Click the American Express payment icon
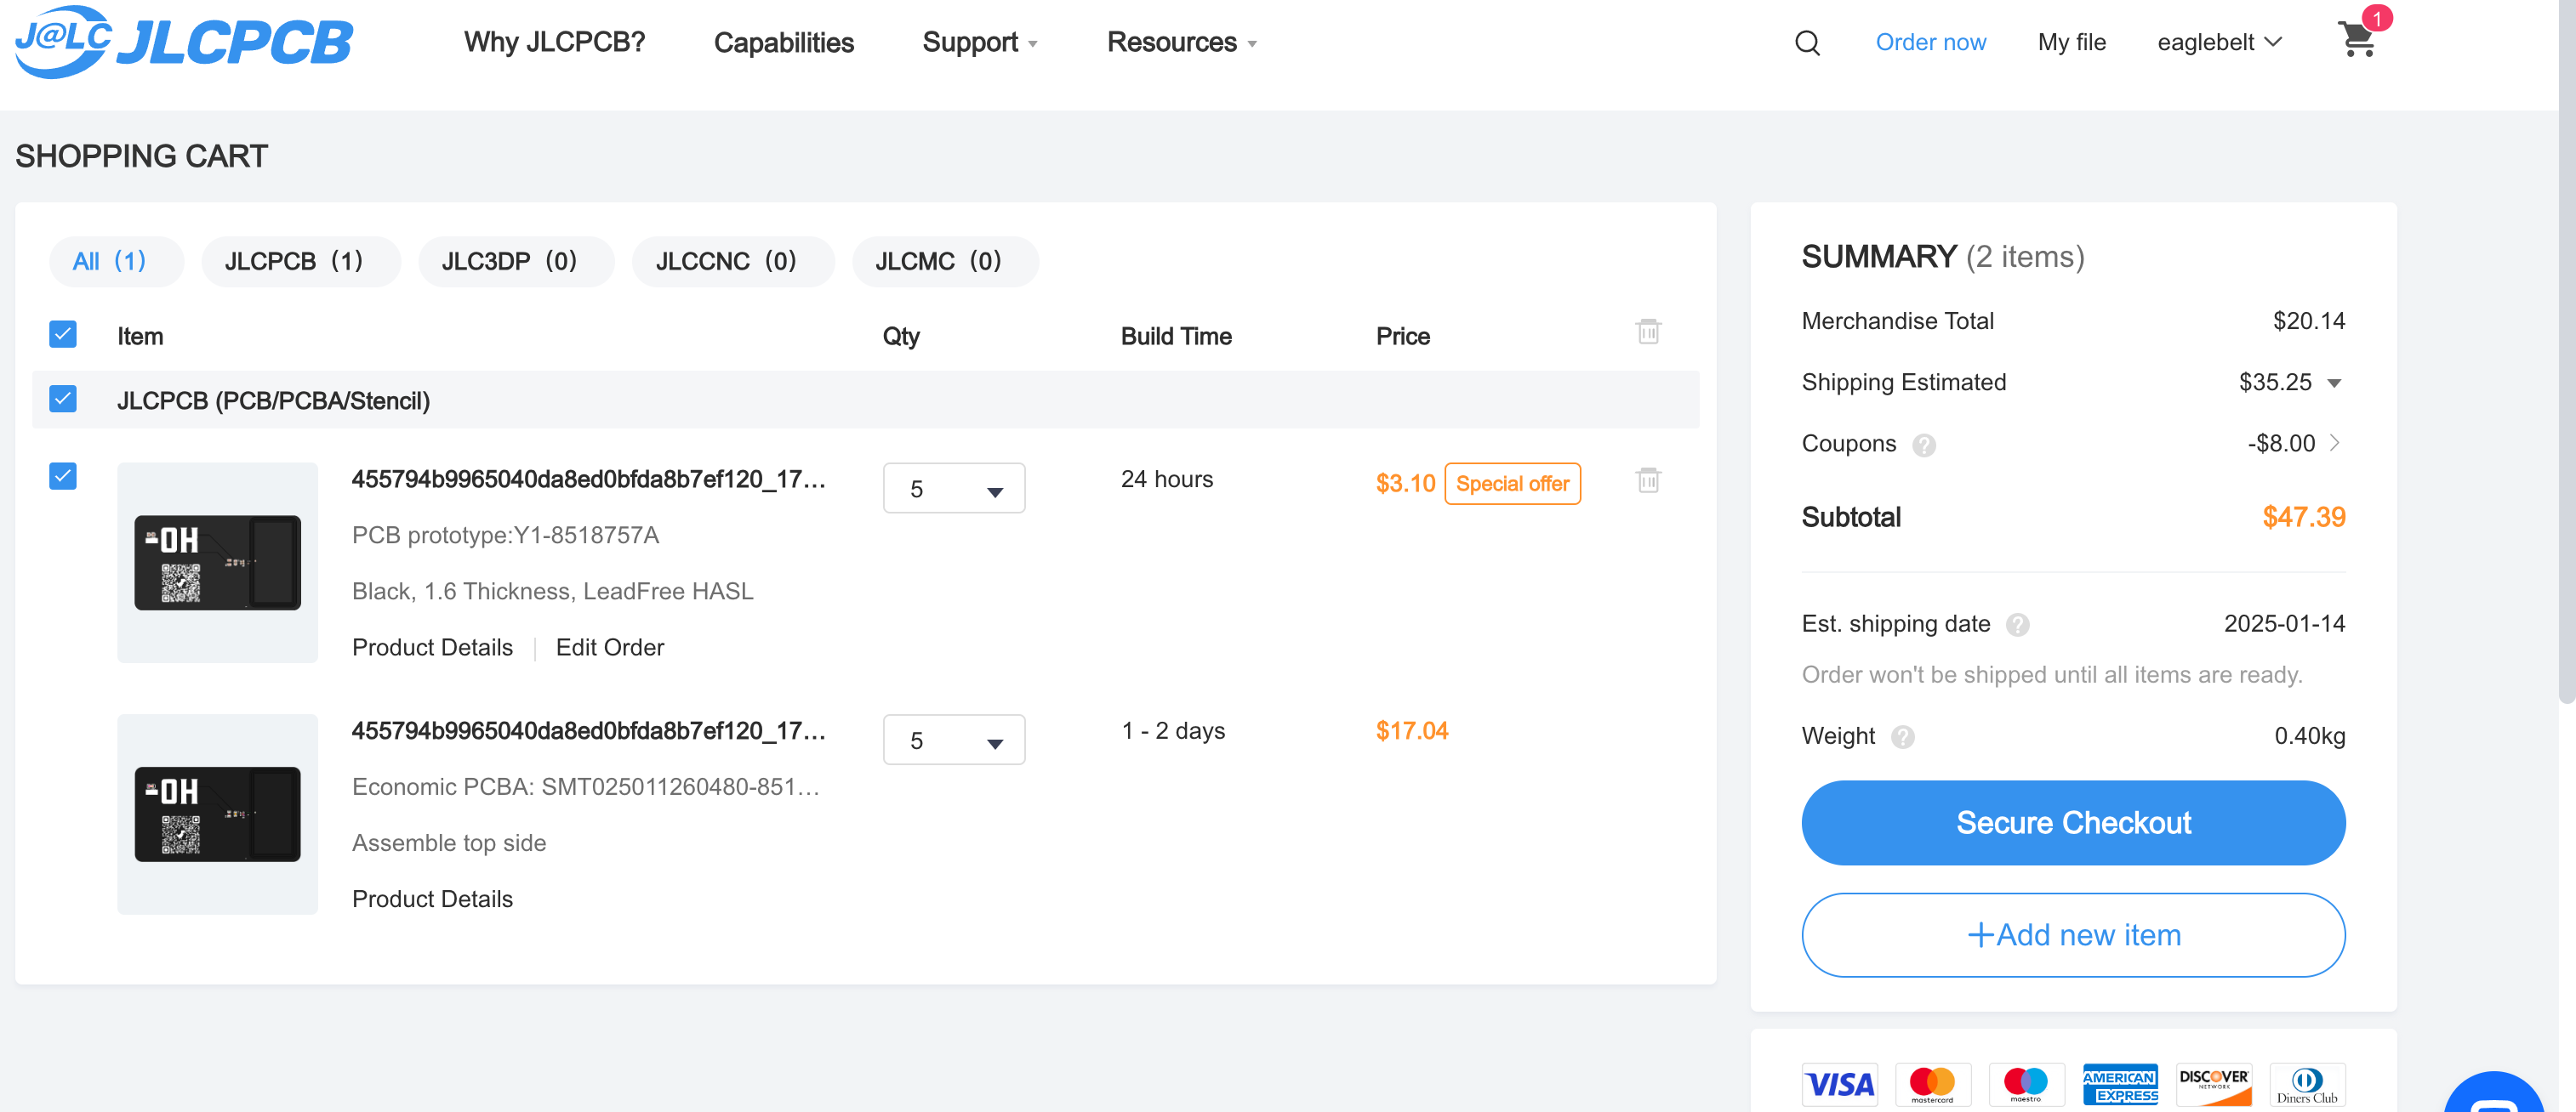Screen dimensions: 2576x1112 click(x=2120, y=1085)
